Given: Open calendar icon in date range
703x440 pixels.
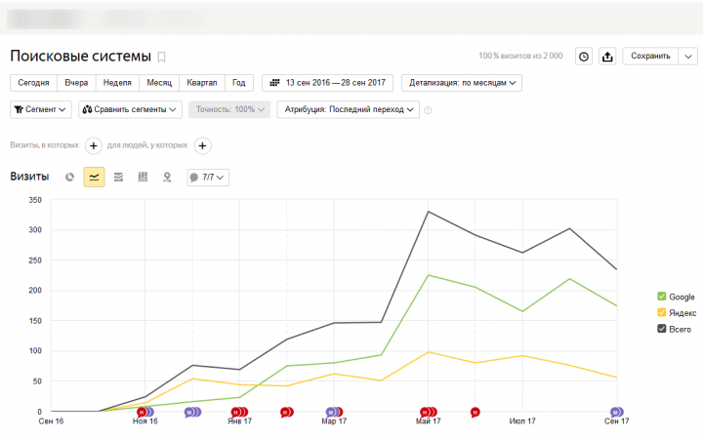Looking at the screenshot, I should point(274,83).
